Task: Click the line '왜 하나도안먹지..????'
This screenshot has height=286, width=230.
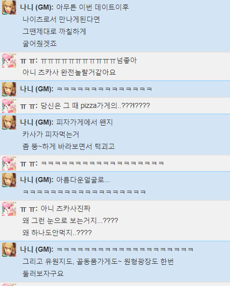Action: click(x=57, y=233)
